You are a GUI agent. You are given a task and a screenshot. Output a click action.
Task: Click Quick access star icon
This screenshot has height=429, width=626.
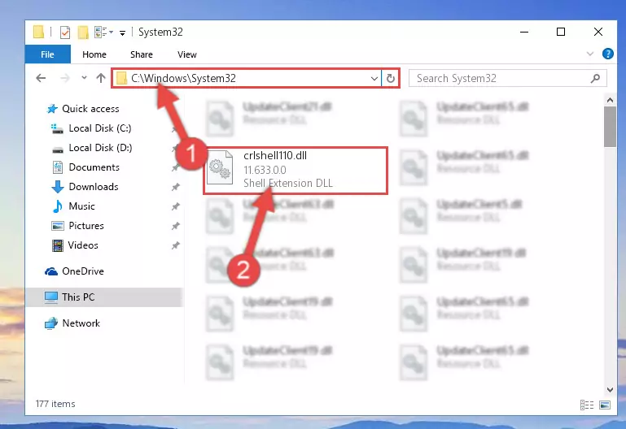click(52, 109)
